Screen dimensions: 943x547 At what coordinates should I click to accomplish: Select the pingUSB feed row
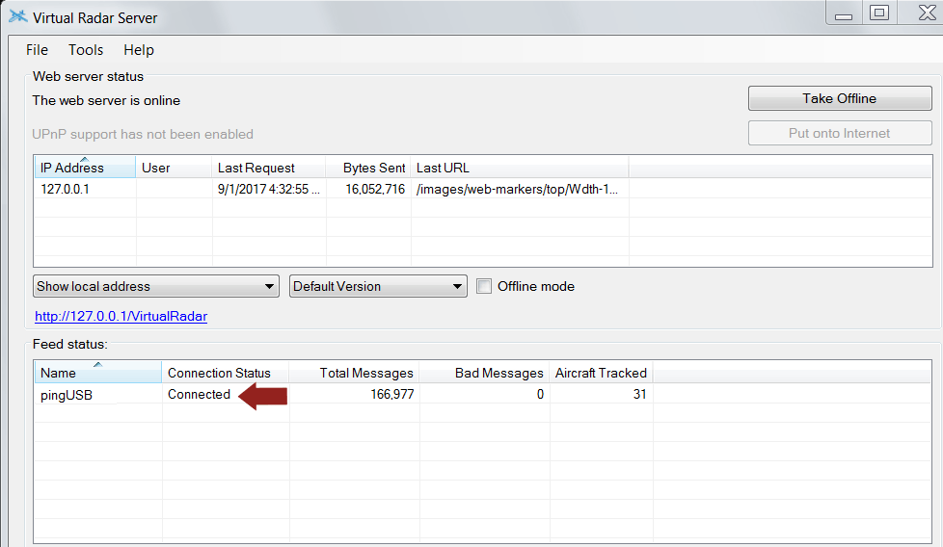(483, 395)
